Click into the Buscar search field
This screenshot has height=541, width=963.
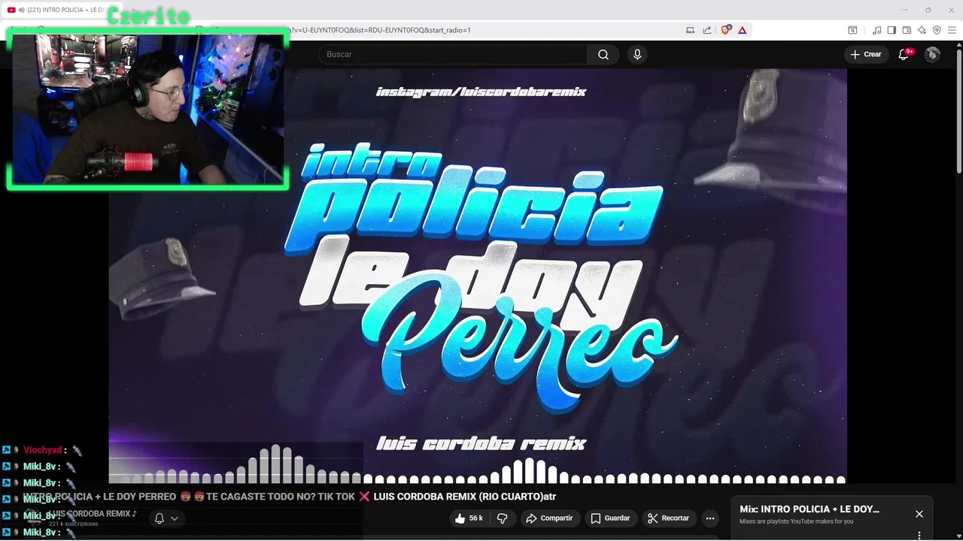[454, 54]
